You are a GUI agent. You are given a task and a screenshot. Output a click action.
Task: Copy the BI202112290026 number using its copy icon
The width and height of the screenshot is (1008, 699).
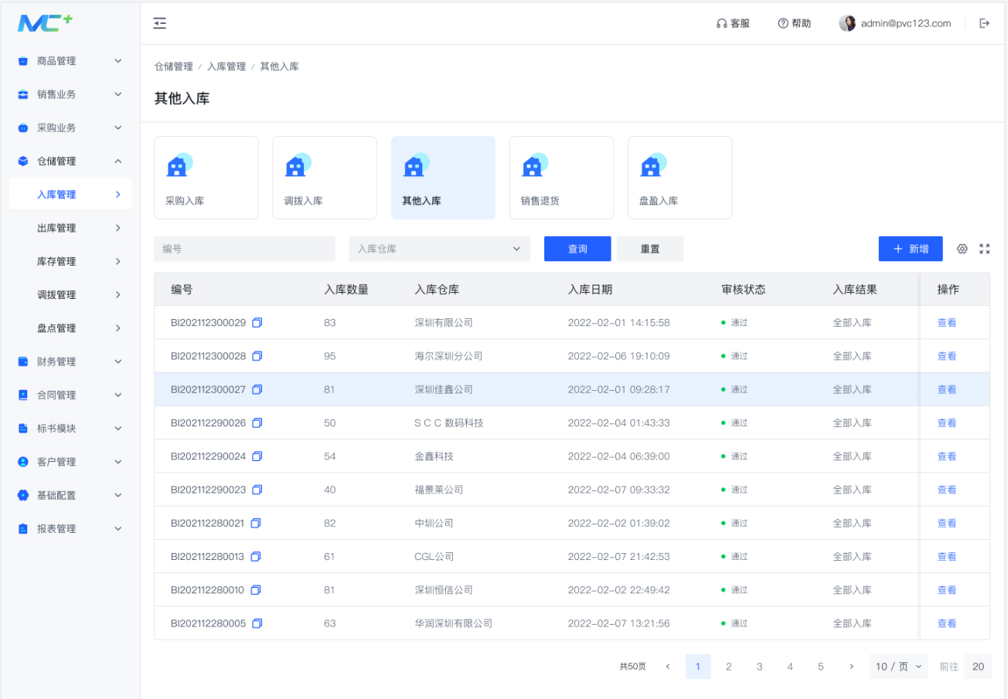point(257,423)
